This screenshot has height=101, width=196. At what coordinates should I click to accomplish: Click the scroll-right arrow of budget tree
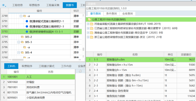(80, 60)
